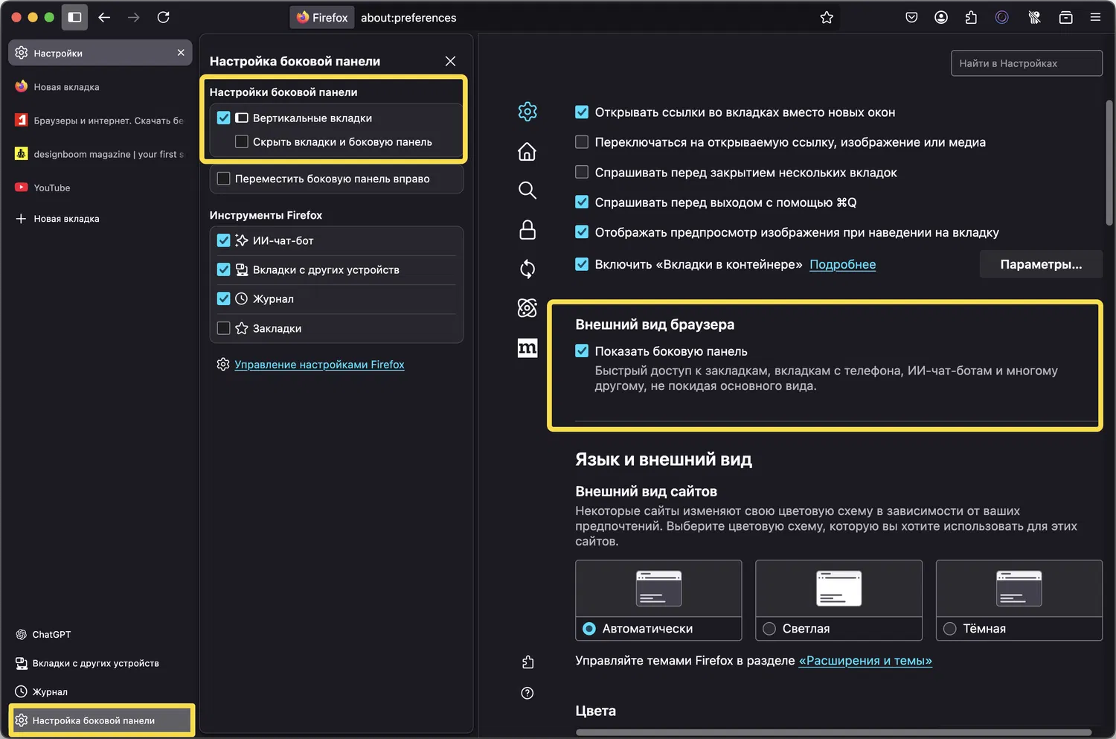1116x739 pixels.
Task: Open Firefox Labs atom icon
Action: (527, 307)
